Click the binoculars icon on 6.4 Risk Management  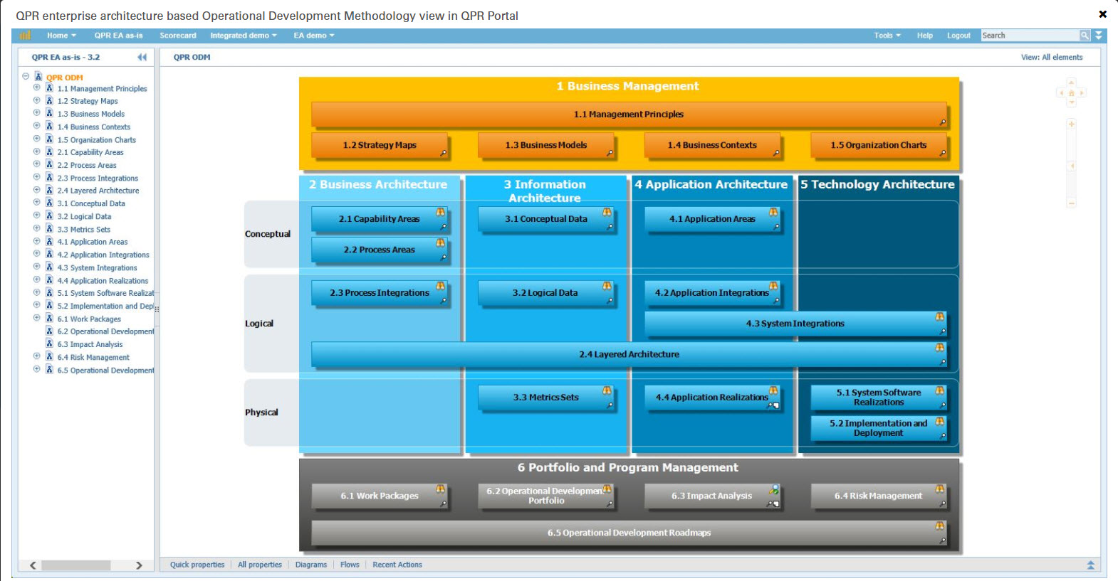(x=940, y=489)
